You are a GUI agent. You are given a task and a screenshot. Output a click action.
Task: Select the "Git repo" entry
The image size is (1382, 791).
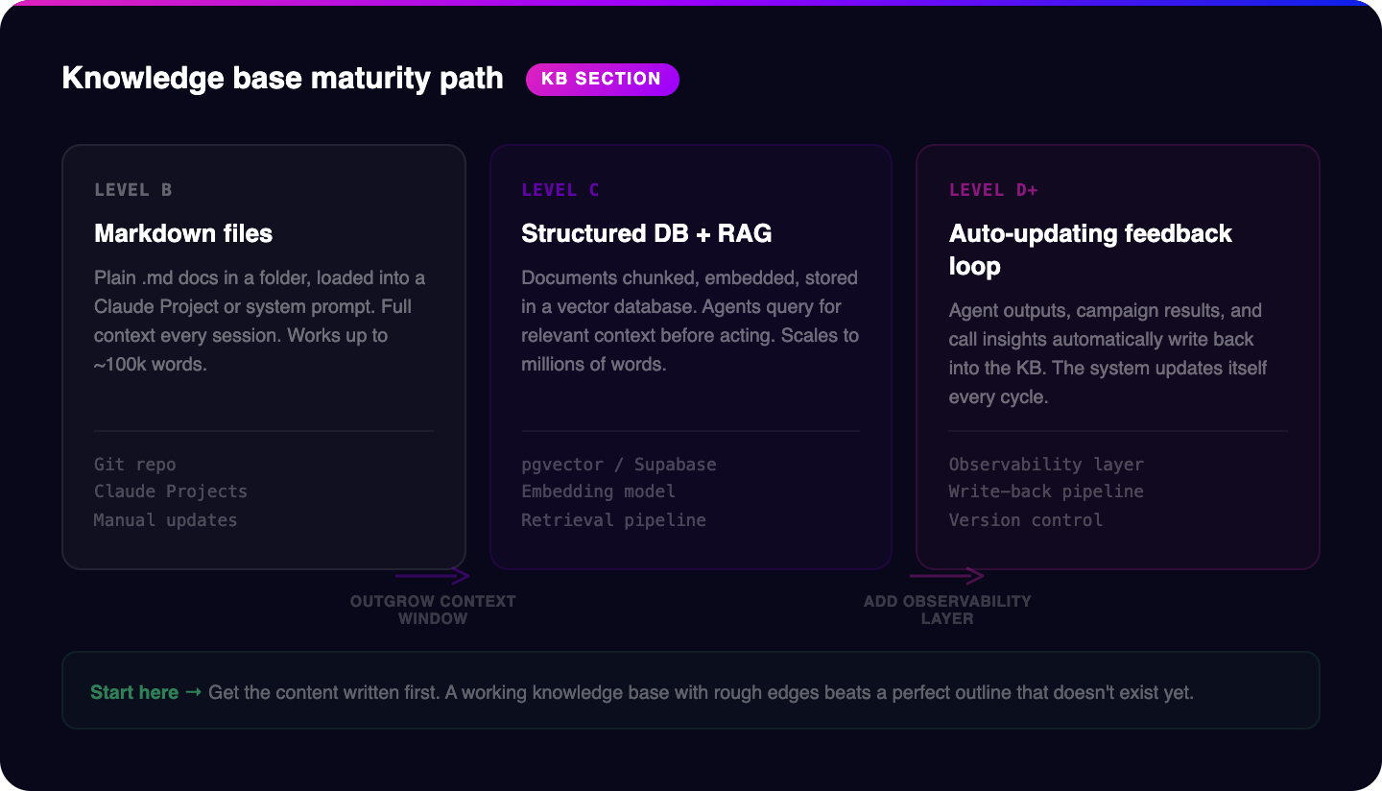[135, 465]
